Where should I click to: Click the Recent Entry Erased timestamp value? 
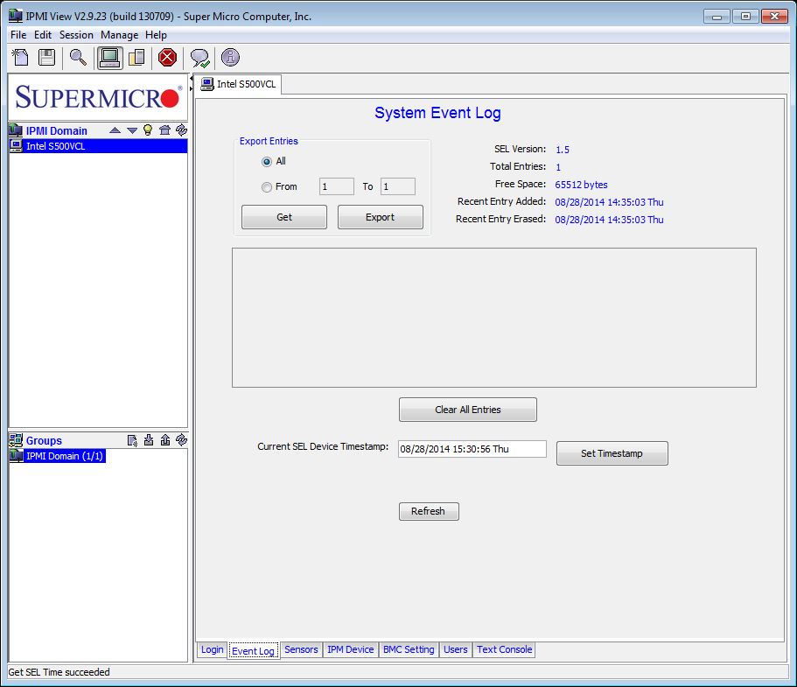point(609,221)
